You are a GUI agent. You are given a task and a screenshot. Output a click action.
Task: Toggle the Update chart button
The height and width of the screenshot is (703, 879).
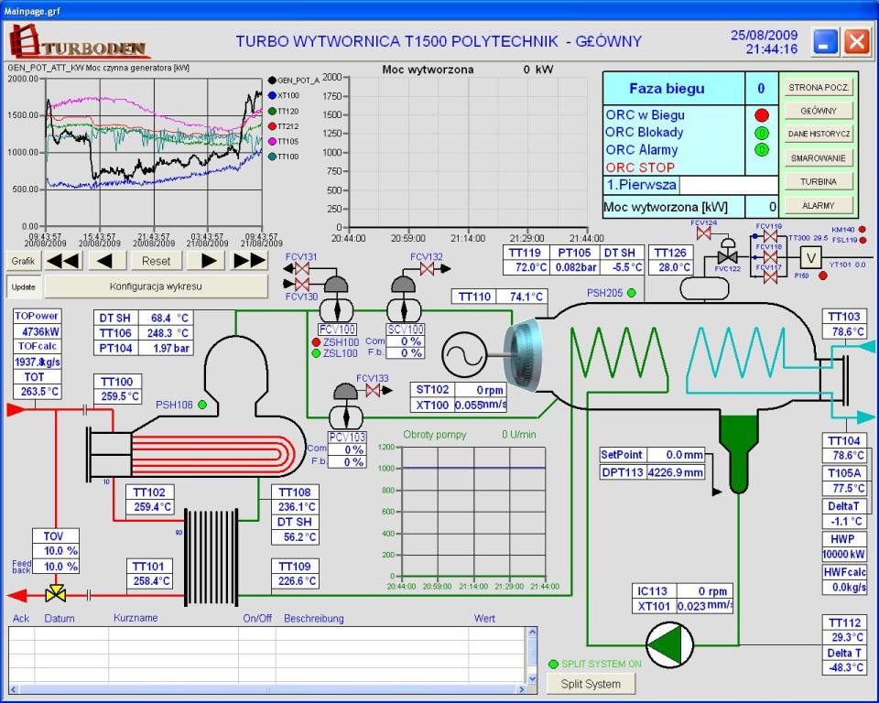click(x=22, y=287)
